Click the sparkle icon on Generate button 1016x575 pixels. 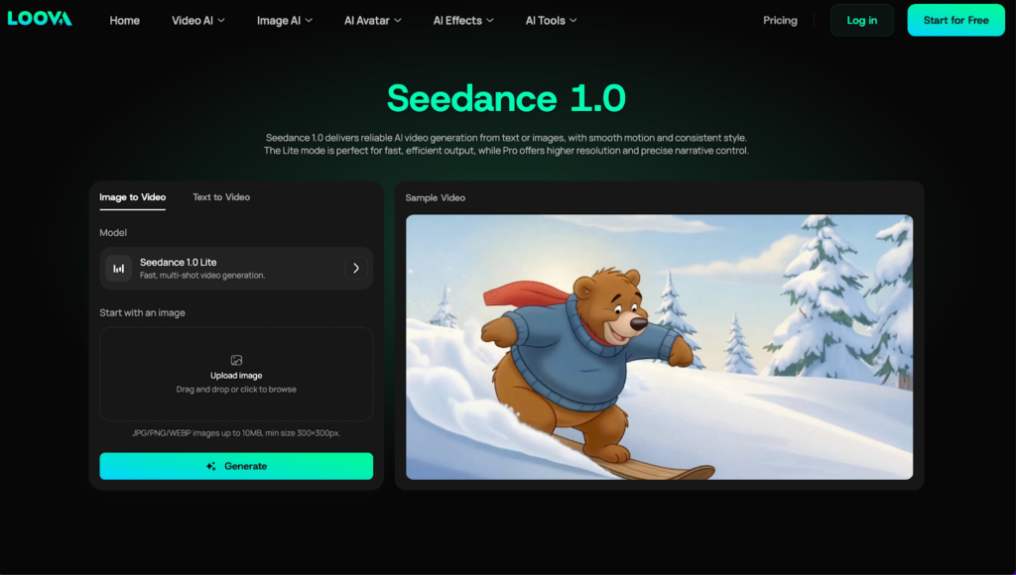(x=210, y=466)
